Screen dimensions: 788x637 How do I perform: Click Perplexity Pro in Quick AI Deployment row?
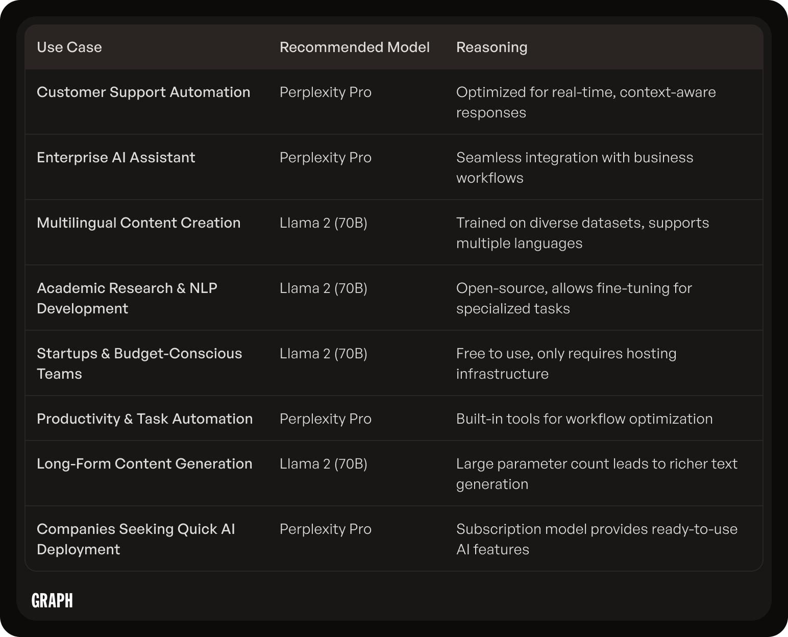(326, 529)
